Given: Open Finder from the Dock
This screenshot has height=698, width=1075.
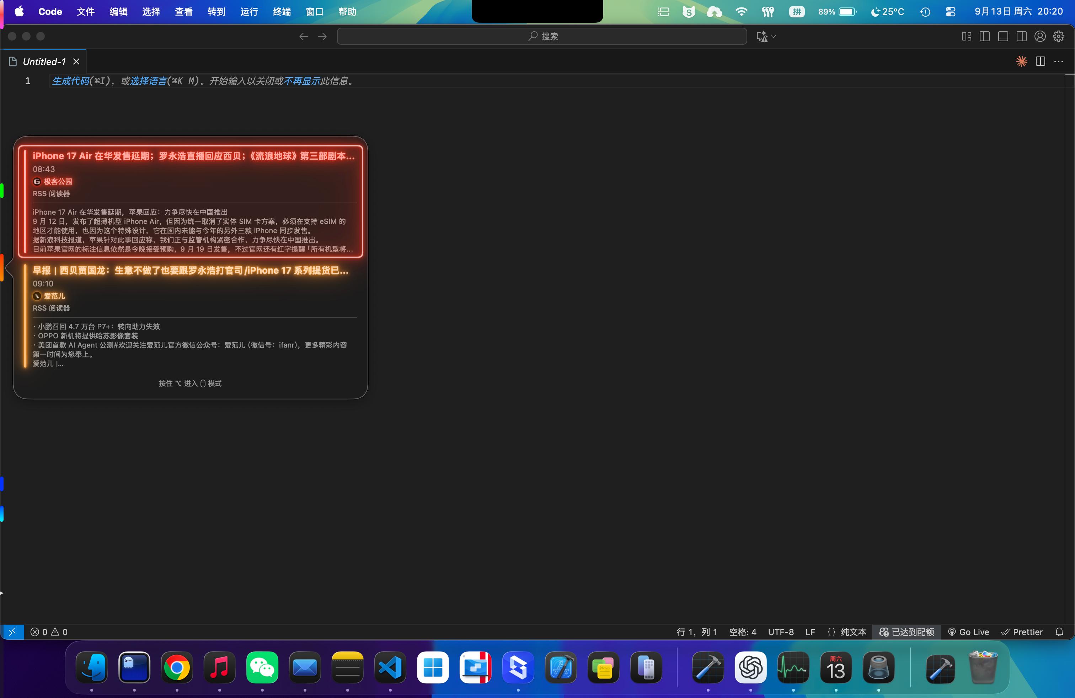Looking at the screenshot, I should [92, 667].
